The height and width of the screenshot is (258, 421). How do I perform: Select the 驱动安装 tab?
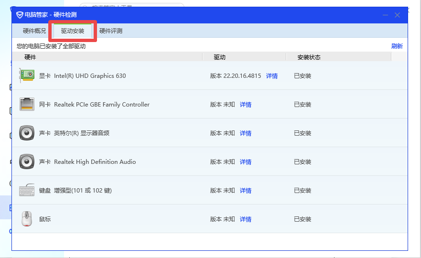click(x=73, y=31)
